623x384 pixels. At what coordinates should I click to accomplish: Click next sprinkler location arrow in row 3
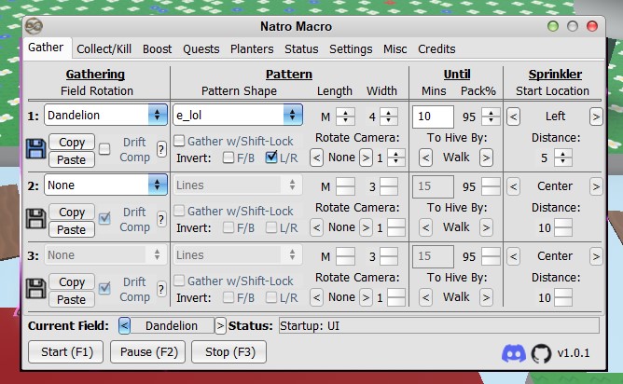click(x=596, y=256)
